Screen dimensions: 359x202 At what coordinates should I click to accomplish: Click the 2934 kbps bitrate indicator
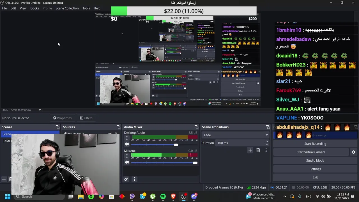[x=257, y=187]
